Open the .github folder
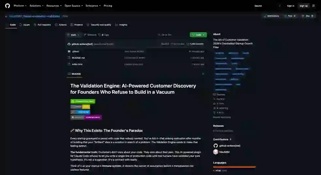The width and height of the screenshot is (321, 175). [75, 51]
